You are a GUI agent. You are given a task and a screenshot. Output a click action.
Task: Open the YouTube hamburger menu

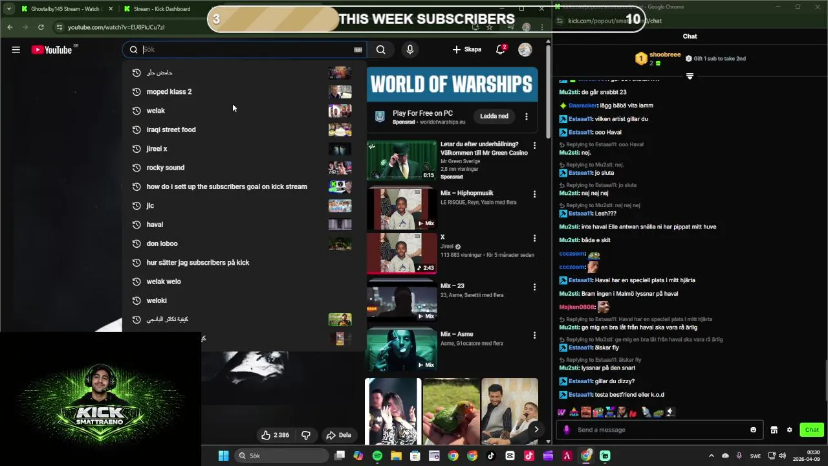pyautogui.click(x=16, y=50)
